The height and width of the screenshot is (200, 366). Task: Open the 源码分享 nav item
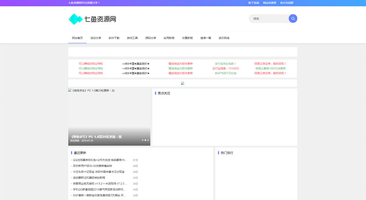[151, 38]
